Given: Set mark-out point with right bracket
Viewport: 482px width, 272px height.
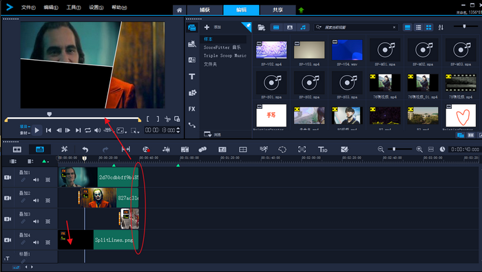Looking at the screenshot, I should pos(158,119).
